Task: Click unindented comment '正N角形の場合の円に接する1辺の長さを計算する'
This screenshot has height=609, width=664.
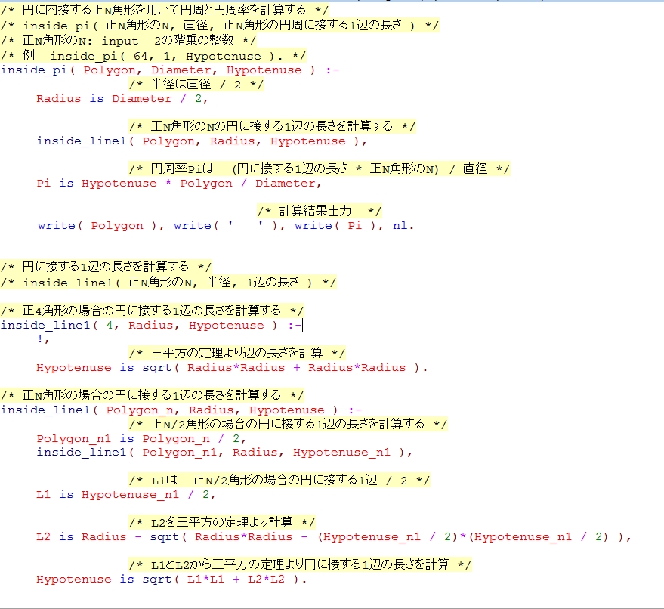Action: pyautogui.click(x=152, y=396)
